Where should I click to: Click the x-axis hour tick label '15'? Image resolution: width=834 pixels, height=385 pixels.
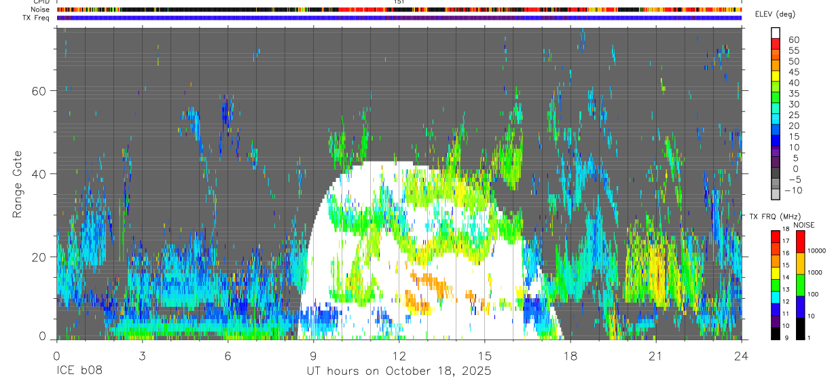point(484,356)
